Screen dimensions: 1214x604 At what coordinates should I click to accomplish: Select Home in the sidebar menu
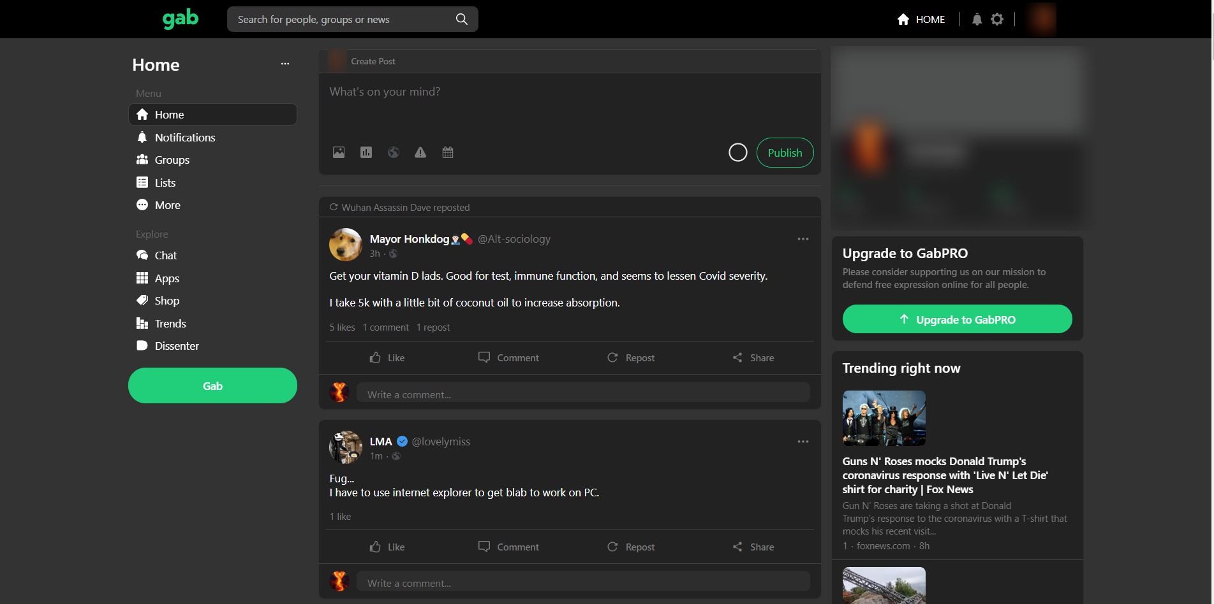pyautogui.click(x=212, y=115)
